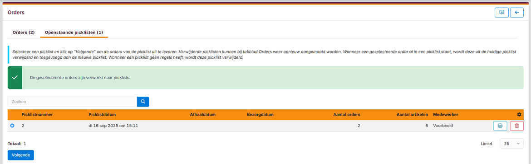This screenshot has height=164, width=531.
Task: Sort by Picklistdatum column header
Action: click(x=102, y=115)
